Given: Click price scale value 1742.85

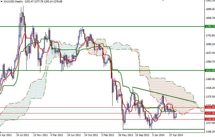Looking at the screenshot, I should tap(210, 36).
